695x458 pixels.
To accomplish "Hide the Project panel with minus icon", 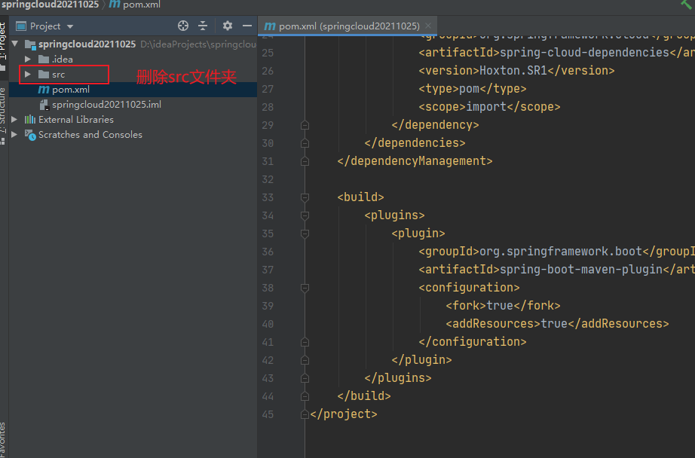I will [247, 26].
